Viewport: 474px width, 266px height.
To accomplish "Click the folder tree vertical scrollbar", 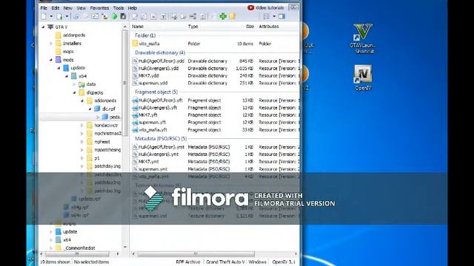I will 125,83.
